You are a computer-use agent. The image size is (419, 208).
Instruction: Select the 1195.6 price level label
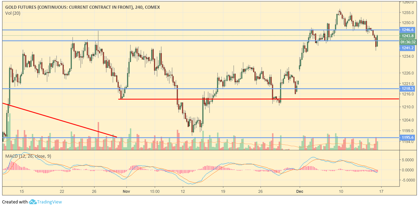(x=408, y=138)
